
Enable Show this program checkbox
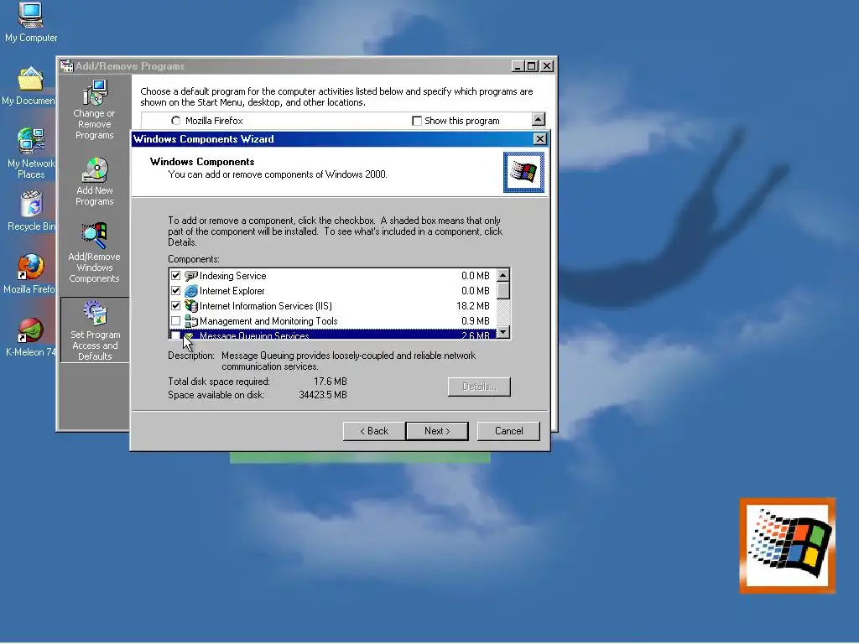417,121
